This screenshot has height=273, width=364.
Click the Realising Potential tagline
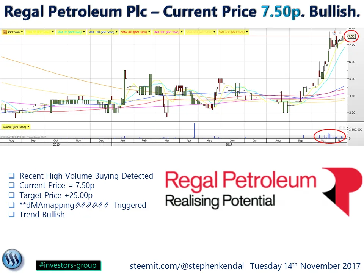[x=220, y=201]
